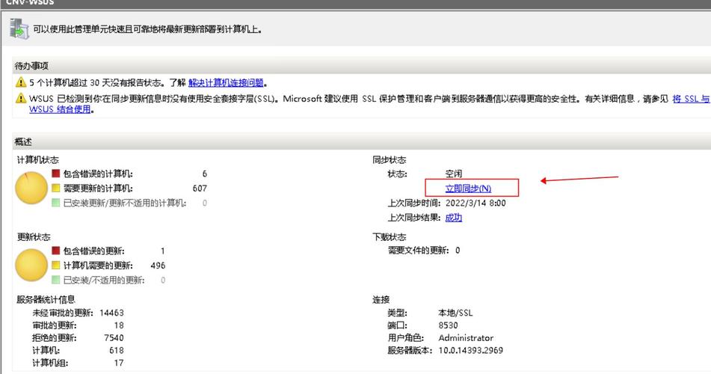Screen dimensions: 711x374
Task: Click 审批的更新 count 18
Action: point(119,325)
